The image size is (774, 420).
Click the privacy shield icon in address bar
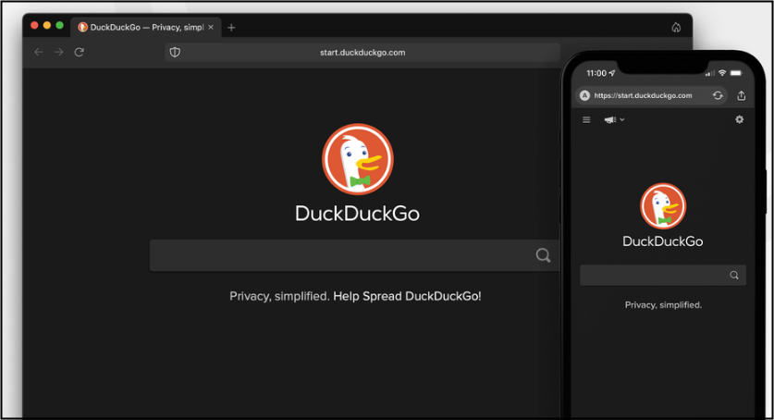[175, 53]
